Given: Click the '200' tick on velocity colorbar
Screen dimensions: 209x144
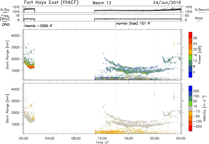Looking at the screenshot, I should tap(196, 91).
